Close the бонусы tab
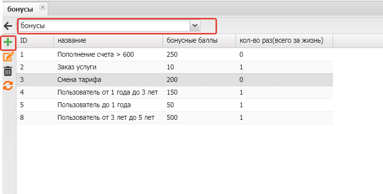Screen dimensions: 383x194 43,7
